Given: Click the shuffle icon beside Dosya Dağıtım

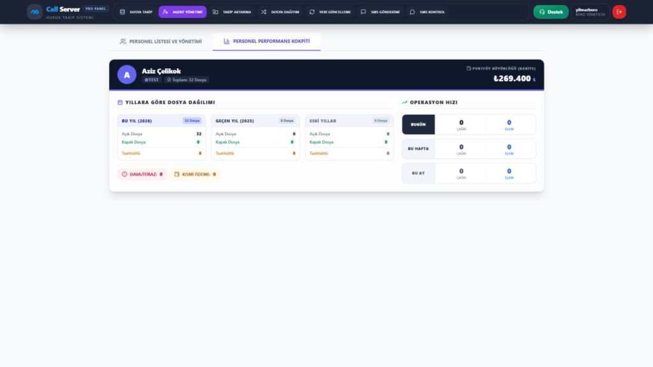Looking at the screenshot, I should pos(263,12).
